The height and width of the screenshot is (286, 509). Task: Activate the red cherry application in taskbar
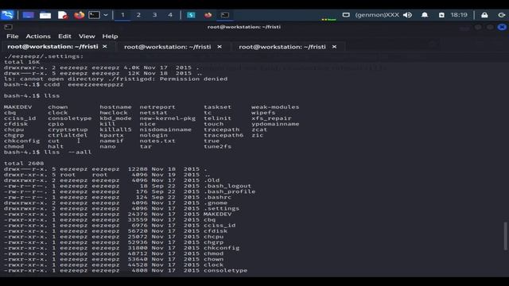208,15
